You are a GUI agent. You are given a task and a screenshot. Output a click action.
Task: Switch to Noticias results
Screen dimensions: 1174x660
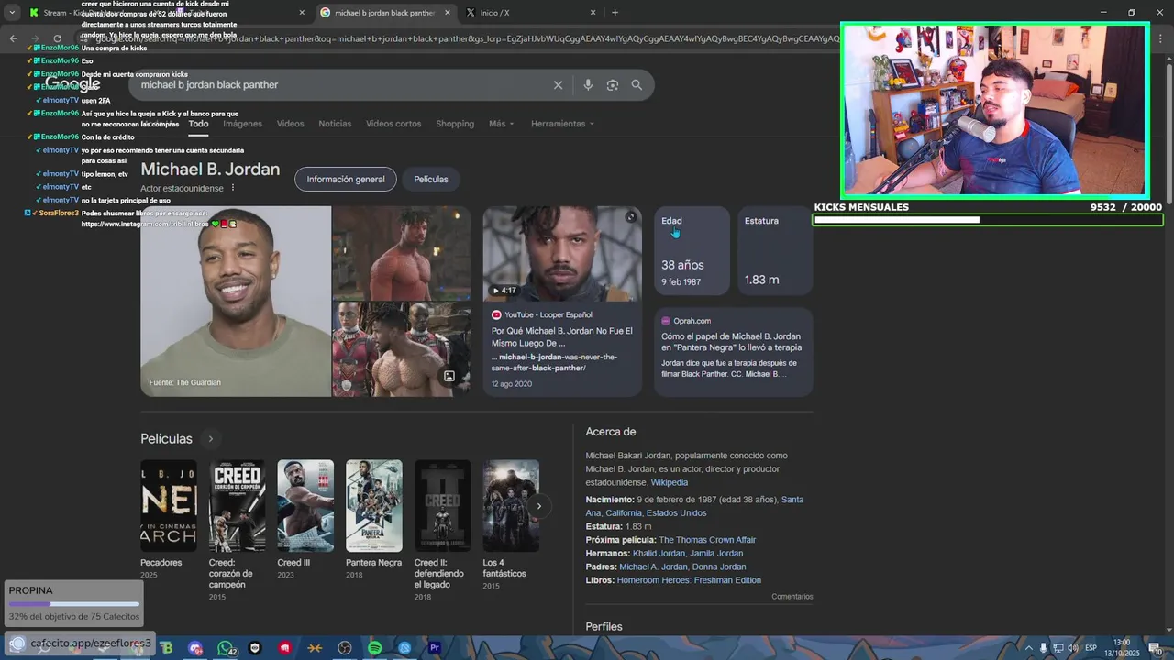(335, 124)
